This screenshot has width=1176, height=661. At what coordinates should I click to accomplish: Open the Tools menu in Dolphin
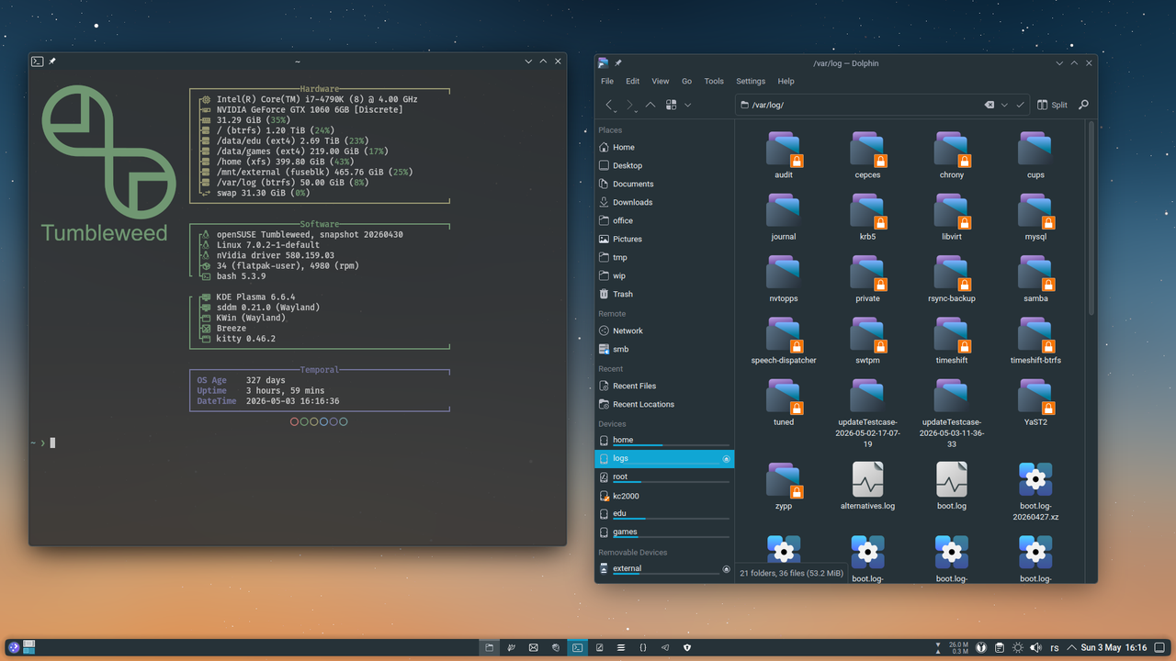click(714, 81)
